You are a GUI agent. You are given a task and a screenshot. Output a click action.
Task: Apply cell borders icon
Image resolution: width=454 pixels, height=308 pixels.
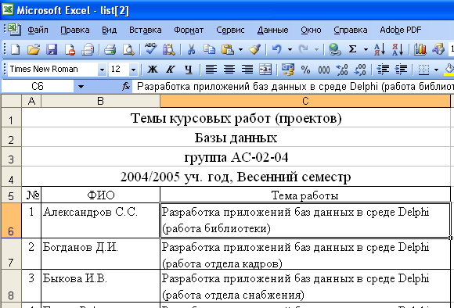(x=423, y=70)
